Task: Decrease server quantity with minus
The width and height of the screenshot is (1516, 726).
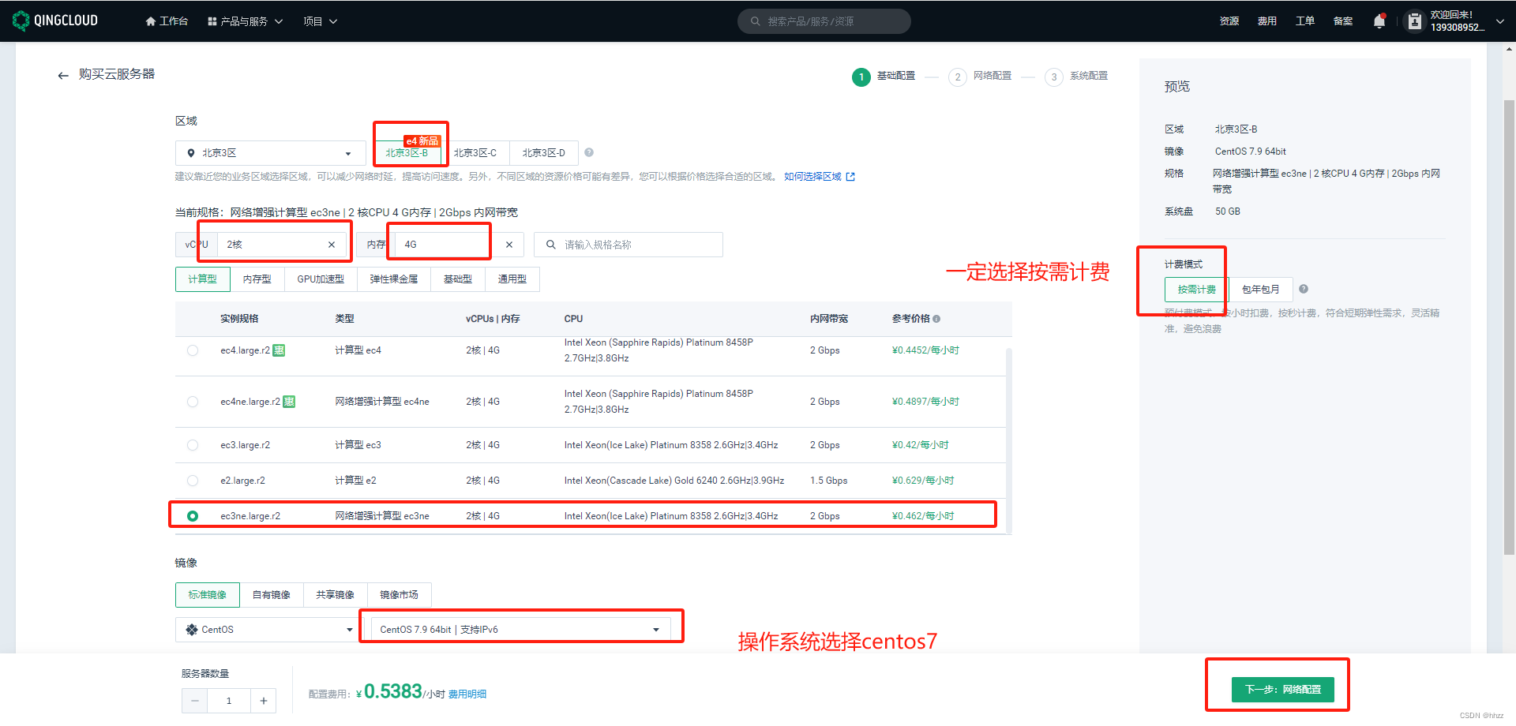Action: pos(194,701)
